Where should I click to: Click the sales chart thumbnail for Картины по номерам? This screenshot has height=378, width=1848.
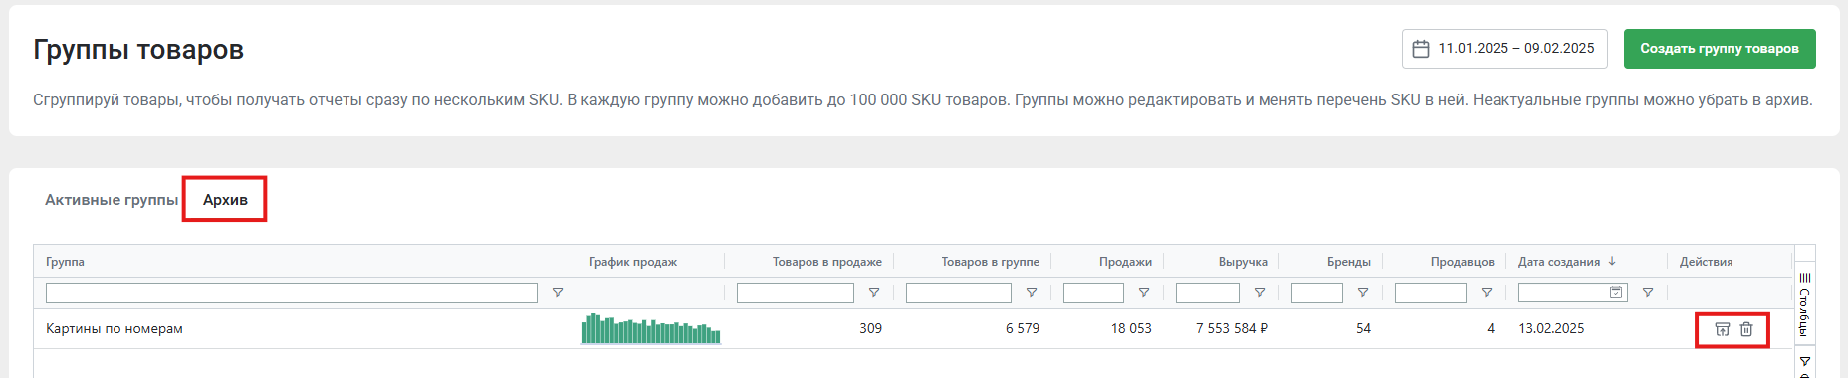coord(651,328)
